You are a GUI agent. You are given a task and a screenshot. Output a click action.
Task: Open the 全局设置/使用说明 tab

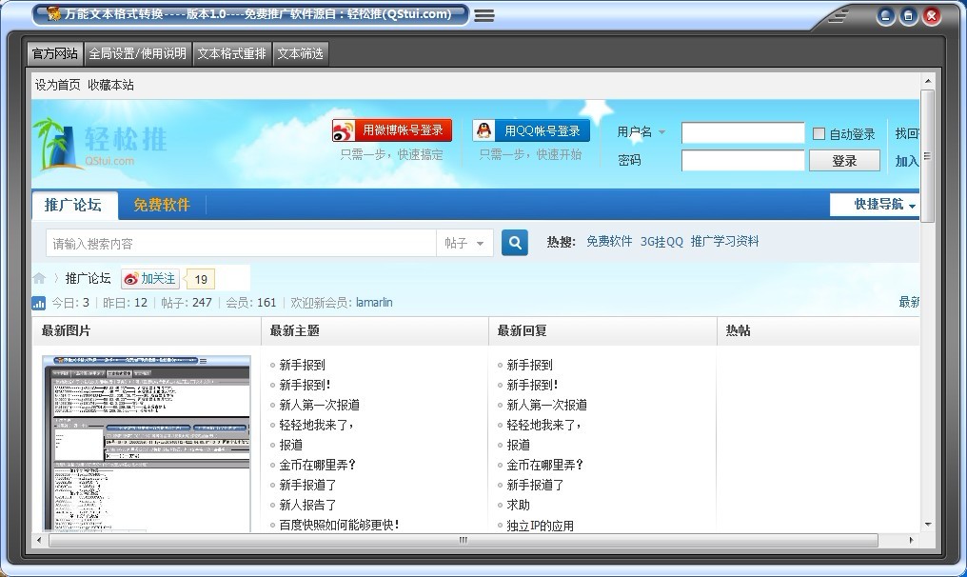pos(138,53)
